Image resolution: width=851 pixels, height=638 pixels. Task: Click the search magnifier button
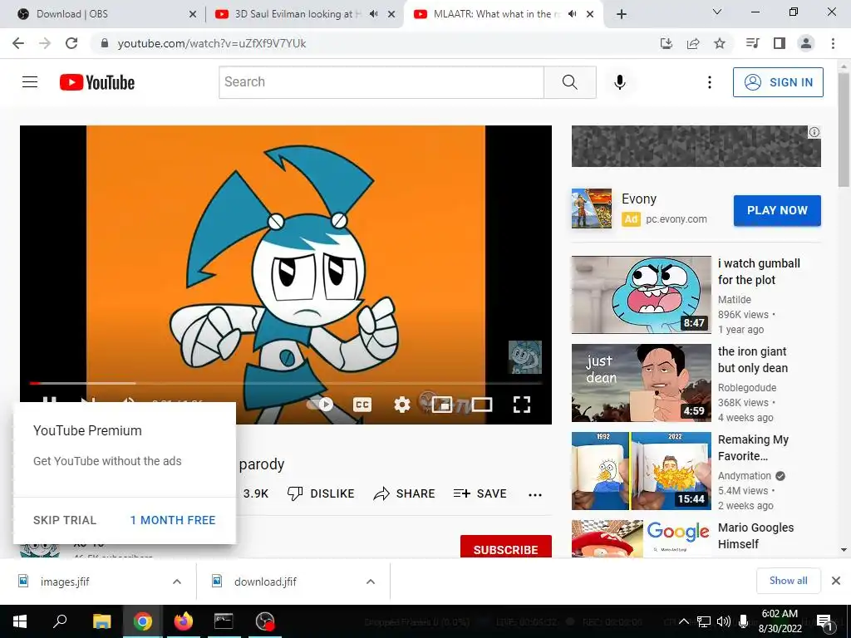(570, 82)
